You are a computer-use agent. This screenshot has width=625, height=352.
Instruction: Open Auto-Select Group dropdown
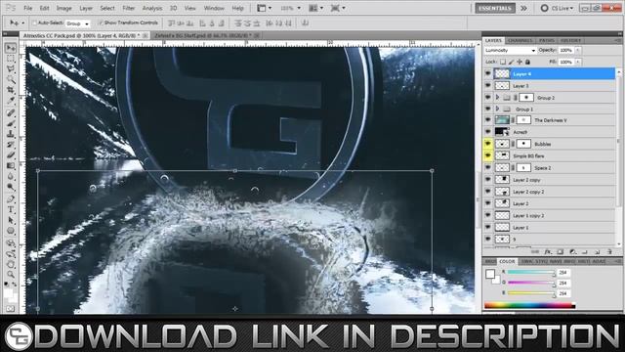click(x=77, y=23)
